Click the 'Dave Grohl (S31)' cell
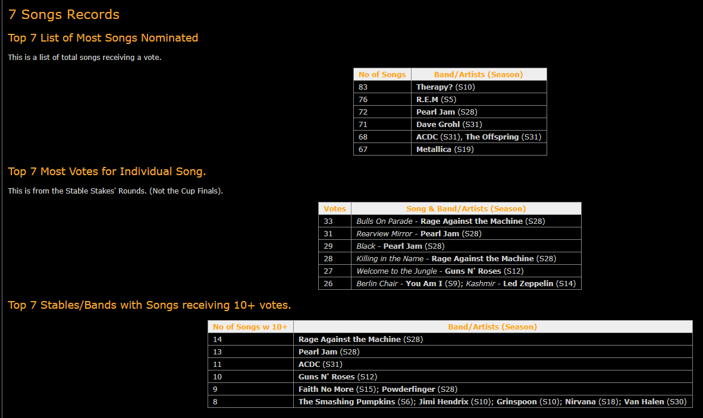 479,125
